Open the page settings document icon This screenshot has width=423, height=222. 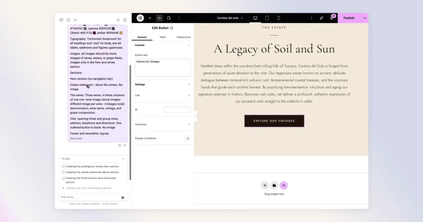coord(169,18)
